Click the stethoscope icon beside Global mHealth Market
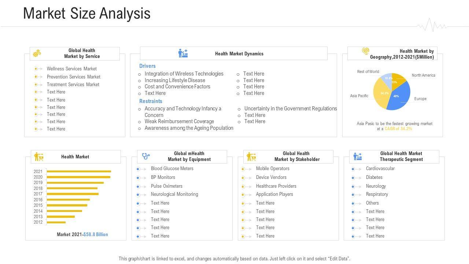This screenshot has height=264, width=469. coord(146,157)
